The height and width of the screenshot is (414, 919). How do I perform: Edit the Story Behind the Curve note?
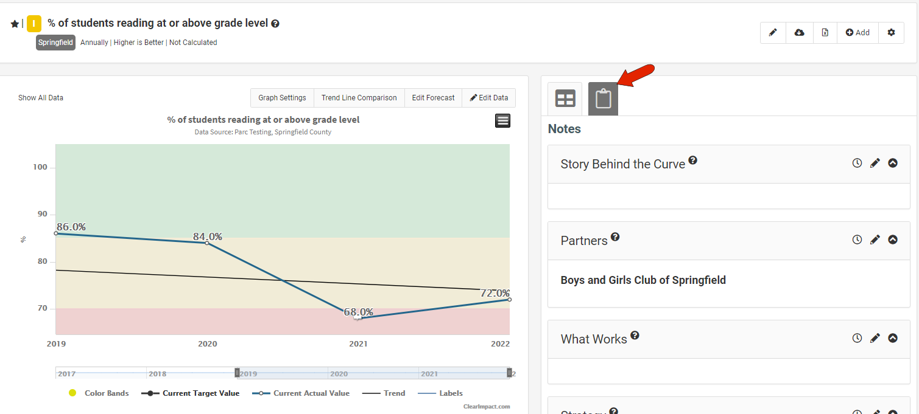pyautogui.click(x=875, y=163)
